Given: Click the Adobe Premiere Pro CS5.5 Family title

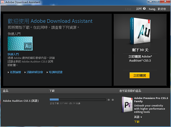Looking at the screenshot, I should (151, 100).
